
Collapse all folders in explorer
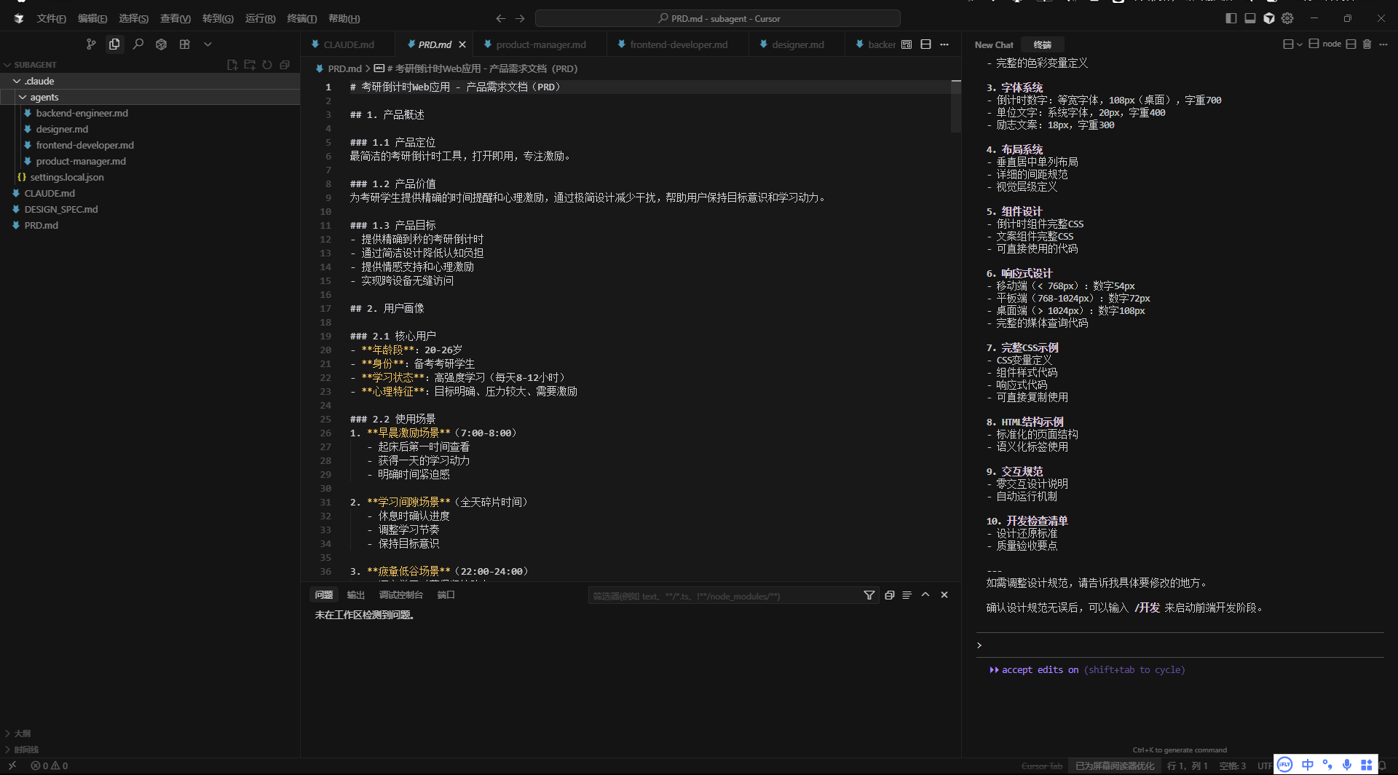point(285,65)
